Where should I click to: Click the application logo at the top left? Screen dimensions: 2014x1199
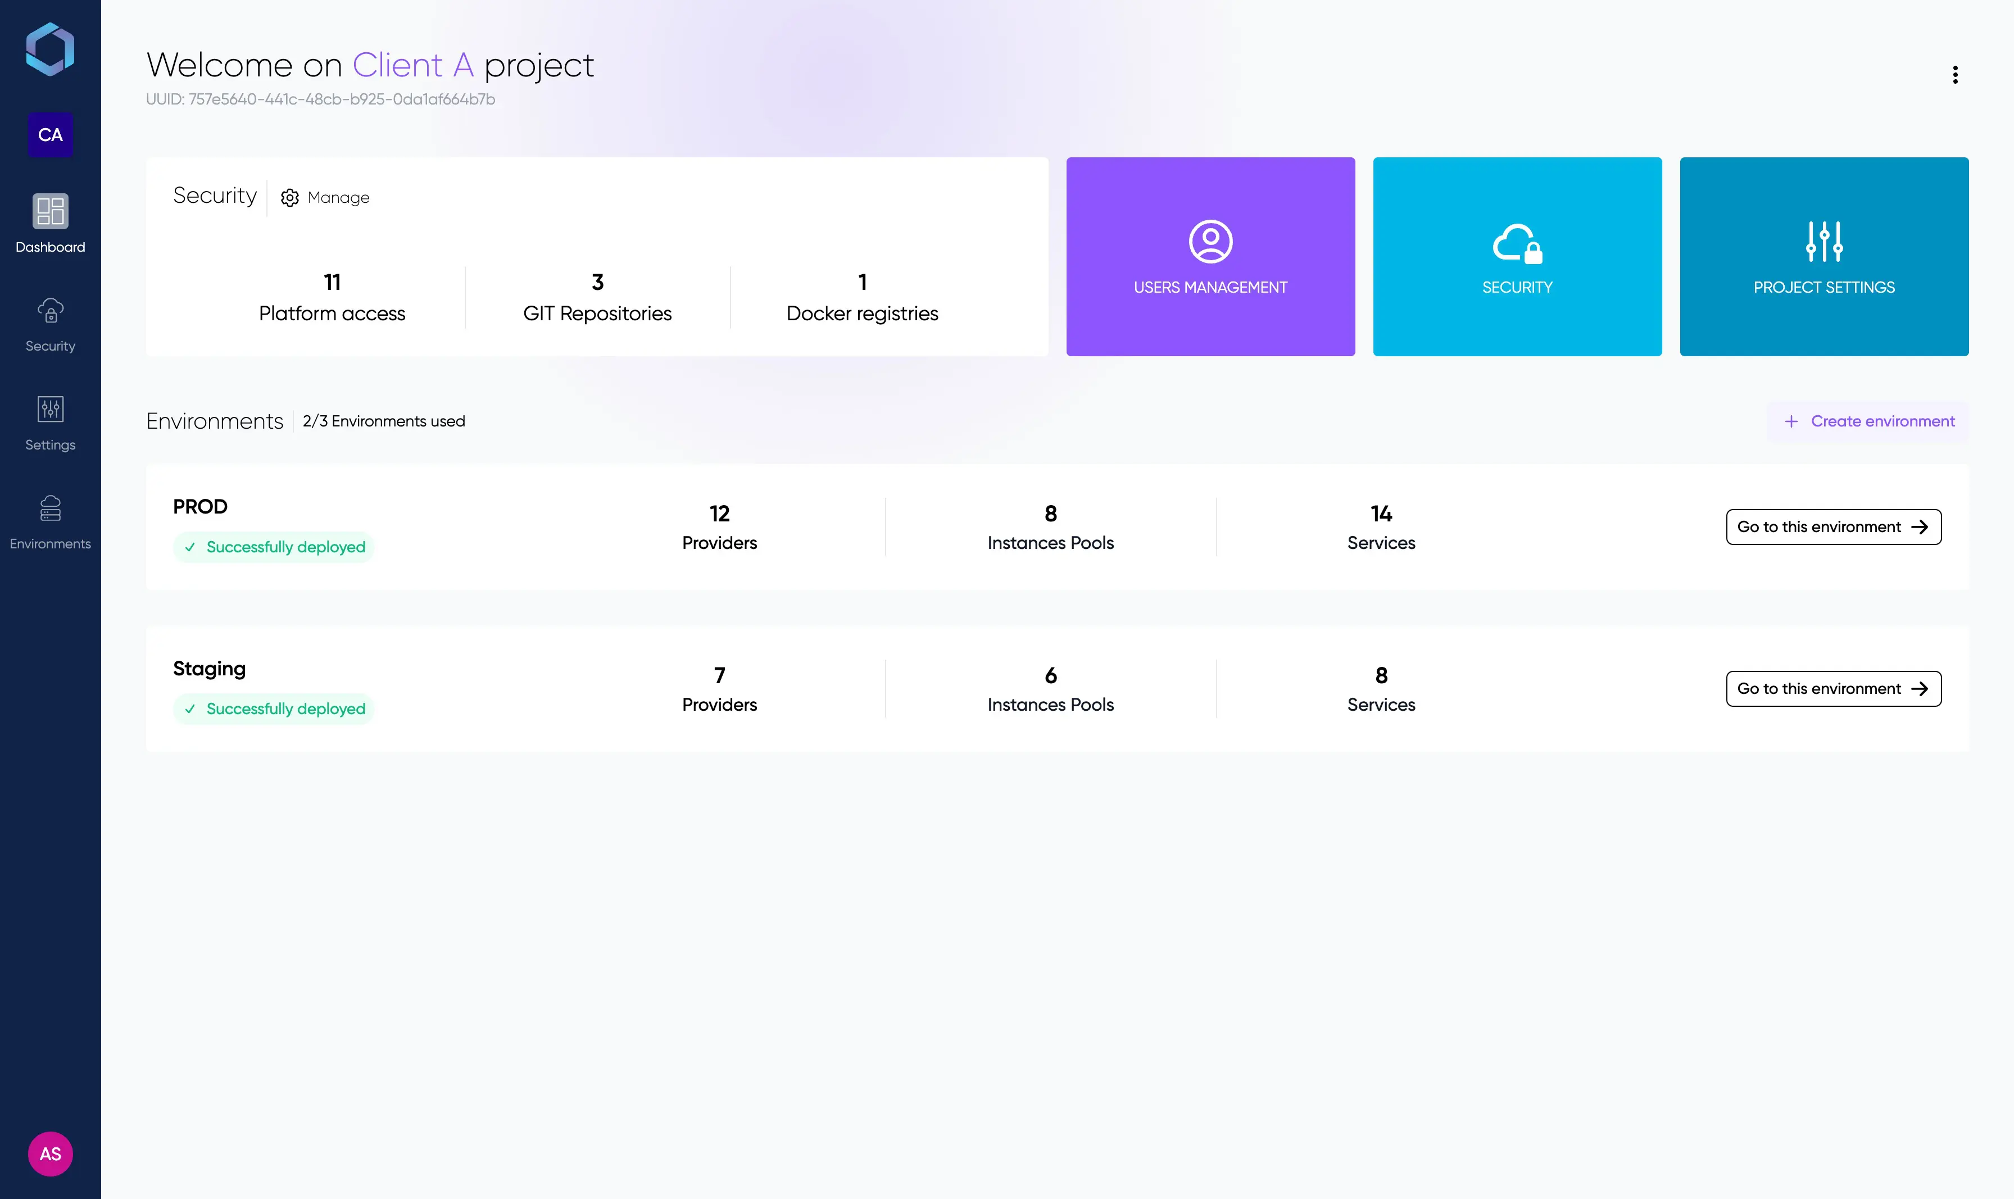click(50, 48)
